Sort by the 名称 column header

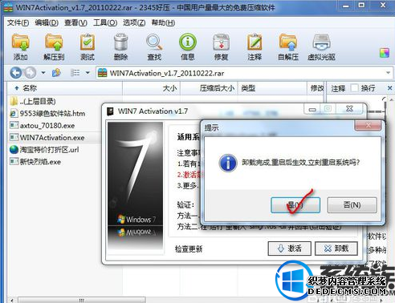(x=65, y=88)
